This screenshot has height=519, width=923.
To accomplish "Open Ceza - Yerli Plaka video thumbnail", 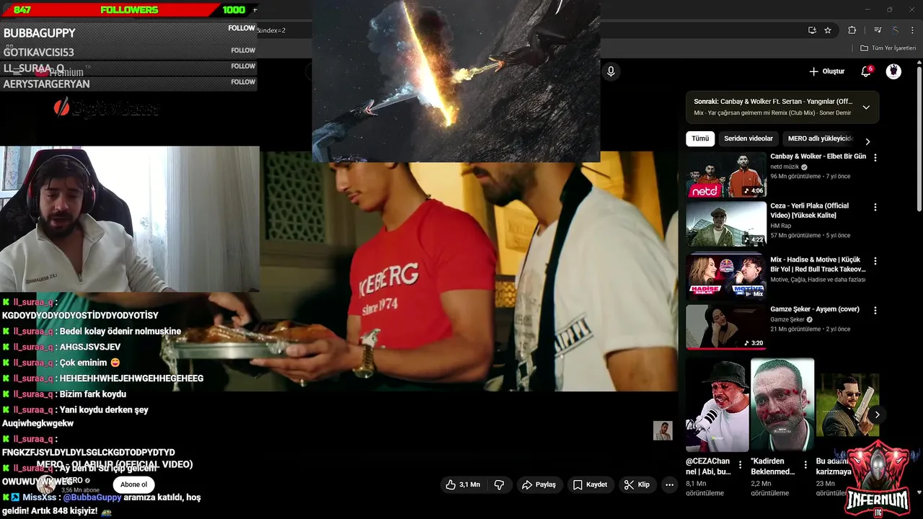I will (x=726, y=224).
